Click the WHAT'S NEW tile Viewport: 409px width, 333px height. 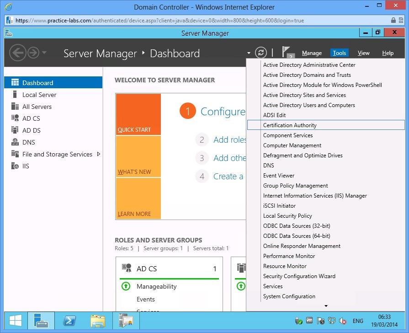pos(138,156)
